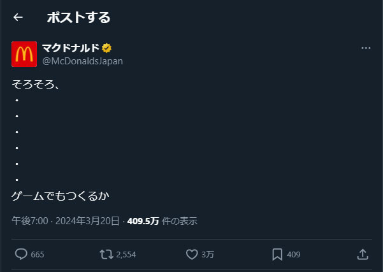Image resolution: width=383 pixels, height=272 pixels.
Task: Click the 2024年3月20日 date link
Action: pyautogui.click(x=87, y=221)
